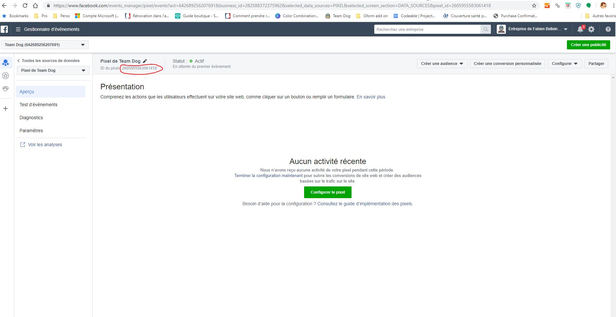The image size is (616, 317).
Task: Open the Configurer dropdown menu
Action: pos(564,64)
